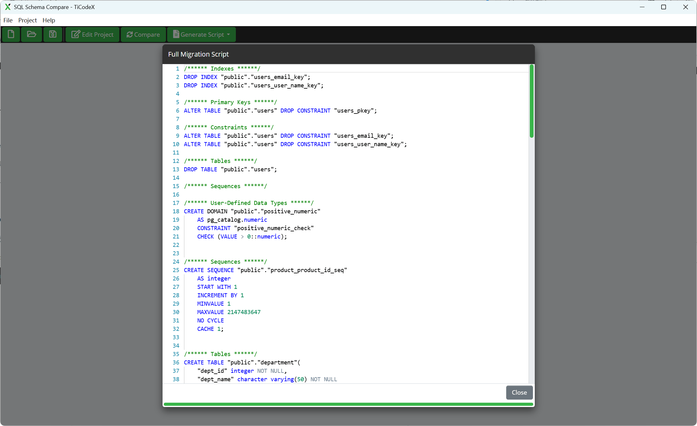Image resolution: width=697 pixels, height=426 pixels.
Task: Click the "User-Defined Data Types" comment line
Action: point(249,203)
